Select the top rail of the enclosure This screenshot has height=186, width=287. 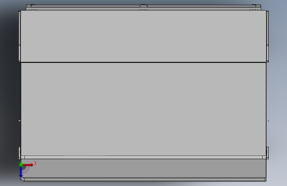coord(144,8)
